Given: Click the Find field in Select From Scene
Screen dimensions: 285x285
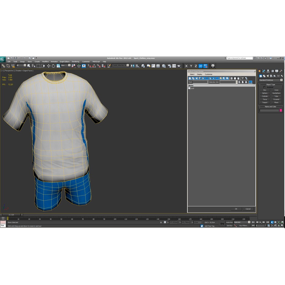Looking at the screenshot, I should tap(200, 82).
